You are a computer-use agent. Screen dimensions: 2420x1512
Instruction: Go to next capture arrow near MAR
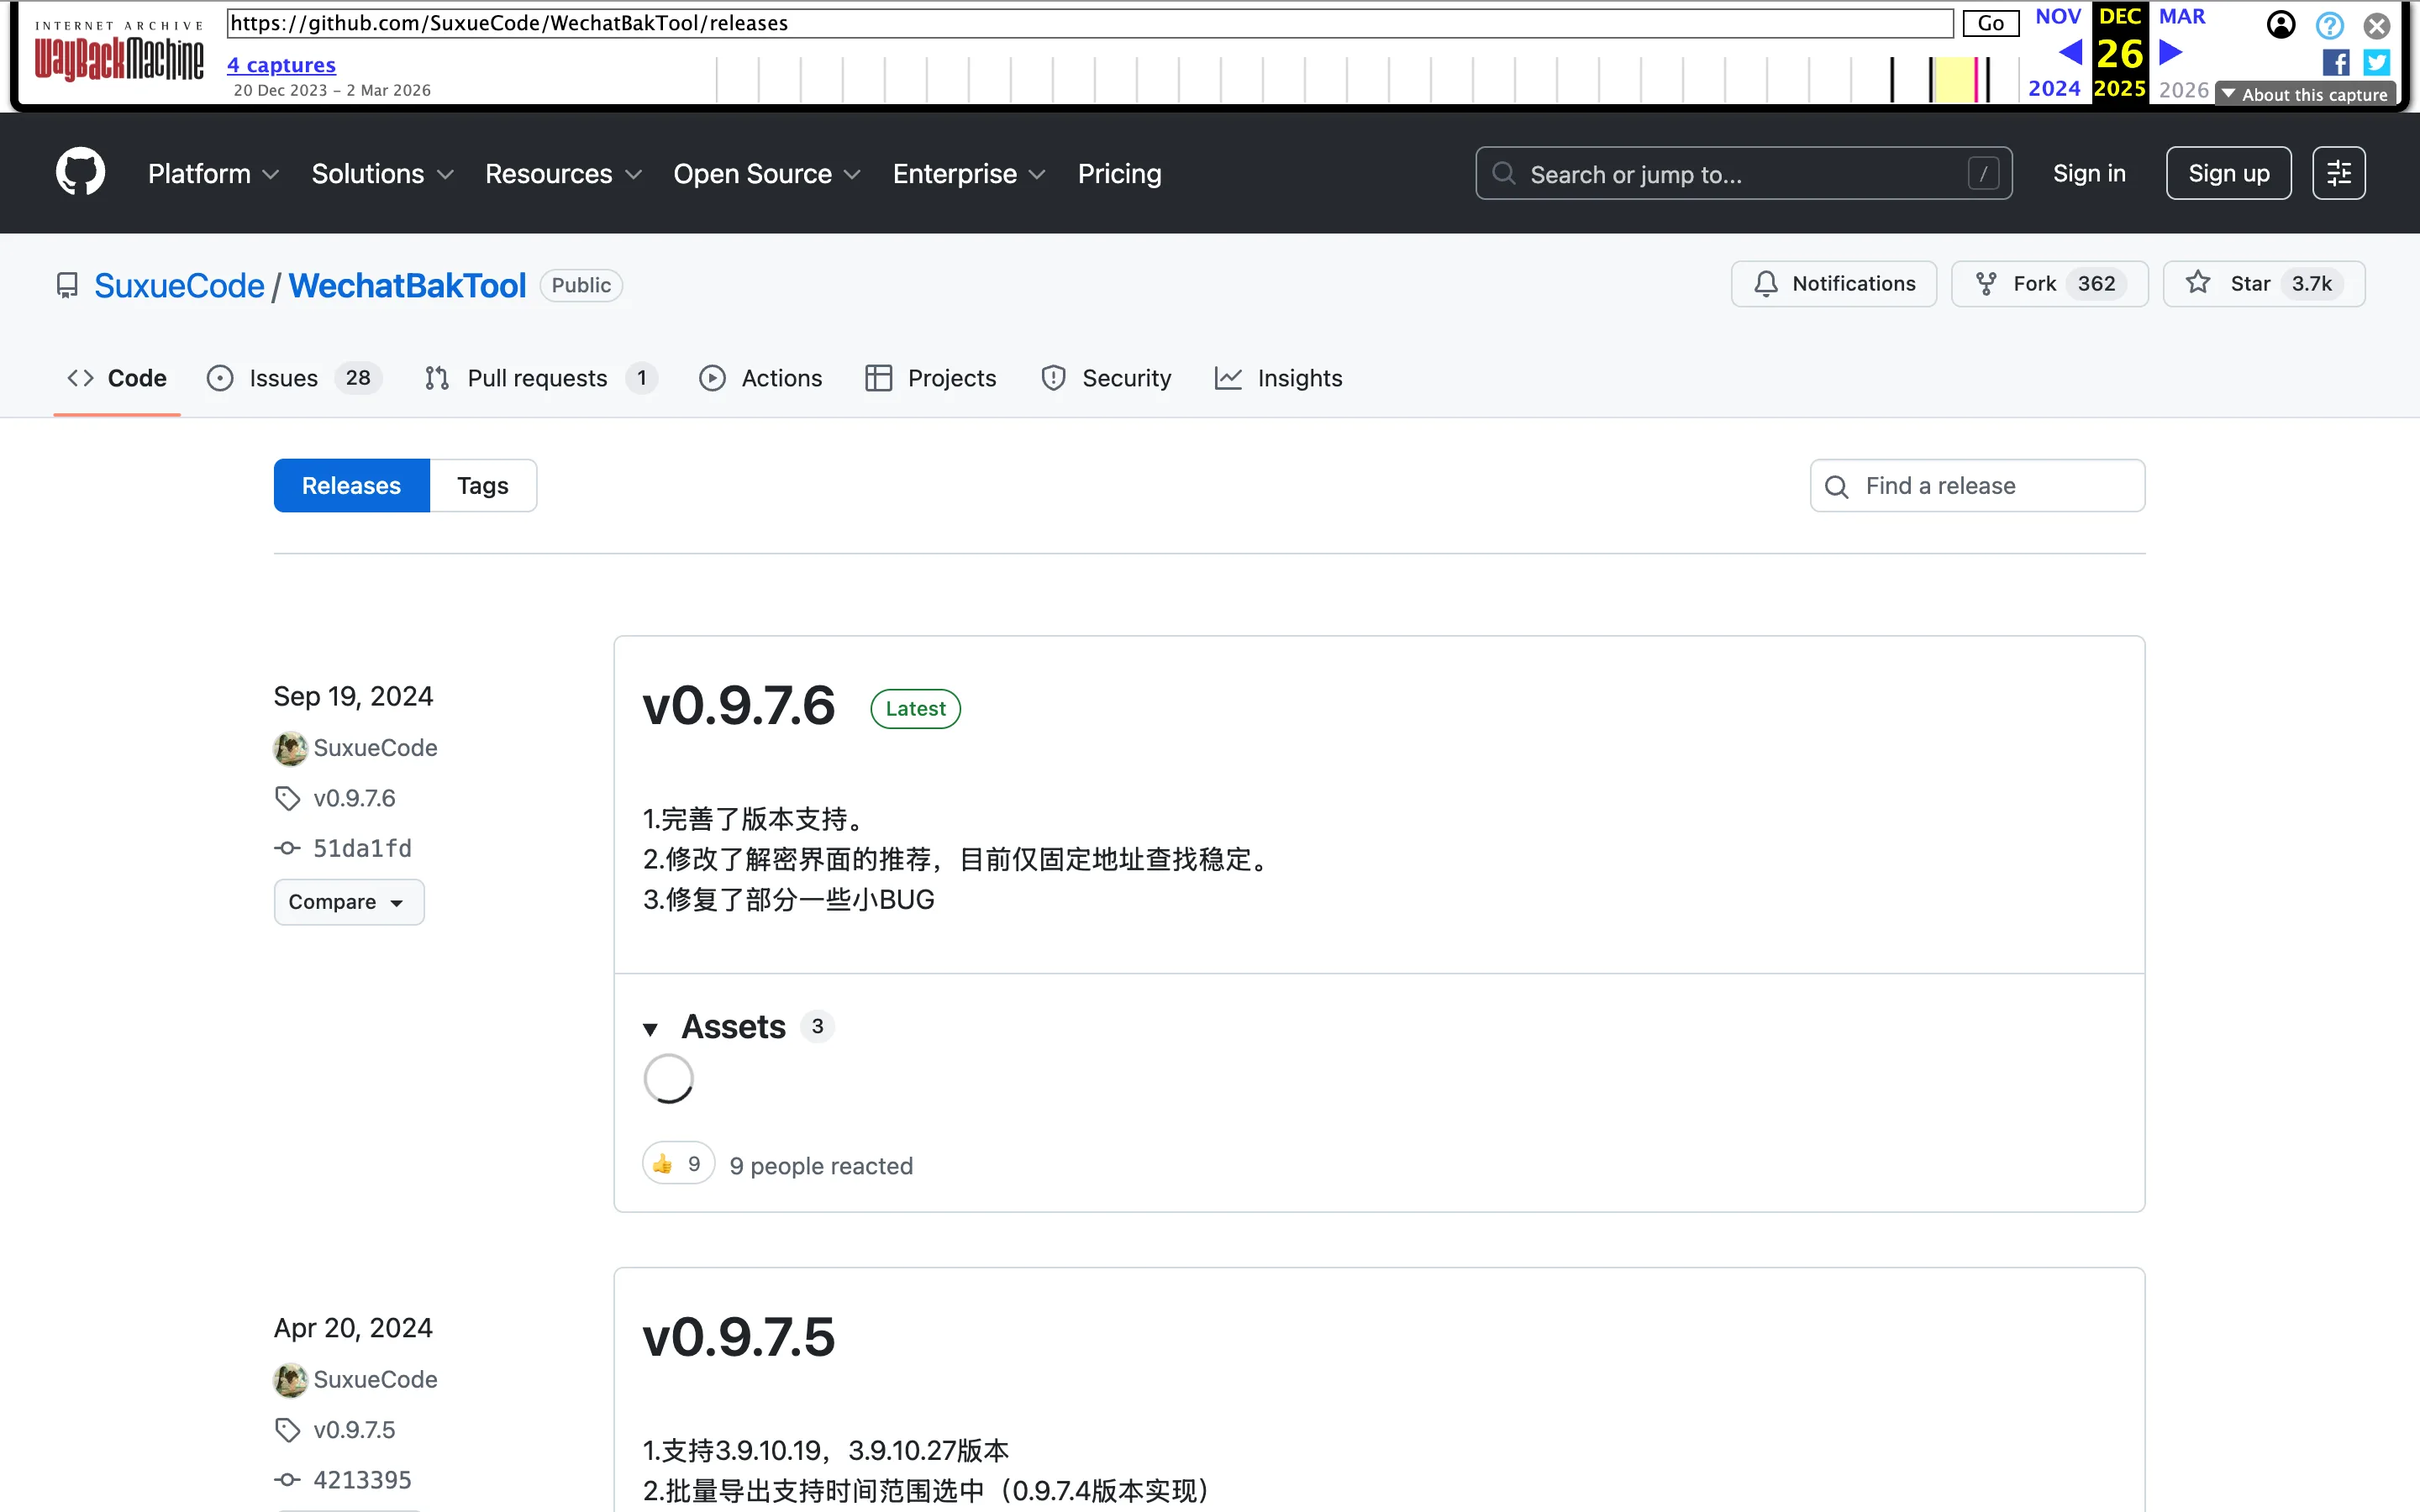(2170, 51)
